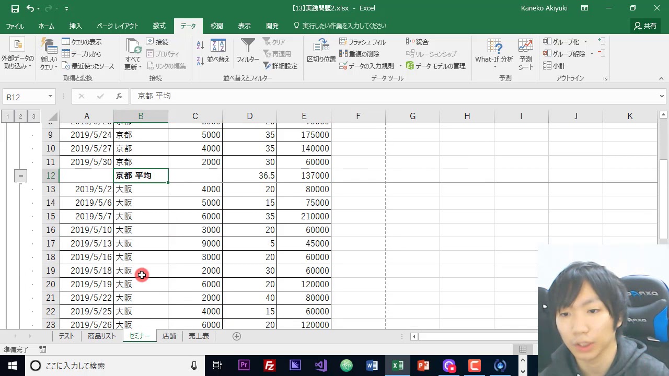Click the Tell Me search box

click(340, 26)
